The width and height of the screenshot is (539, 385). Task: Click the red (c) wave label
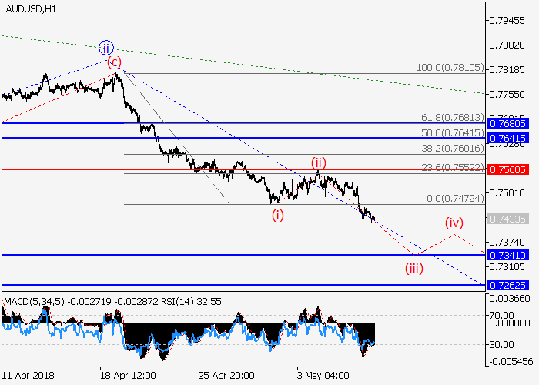point(114,61)
